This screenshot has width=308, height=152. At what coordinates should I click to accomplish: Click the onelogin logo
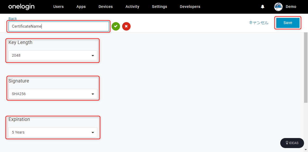click(x=21, y=7)
